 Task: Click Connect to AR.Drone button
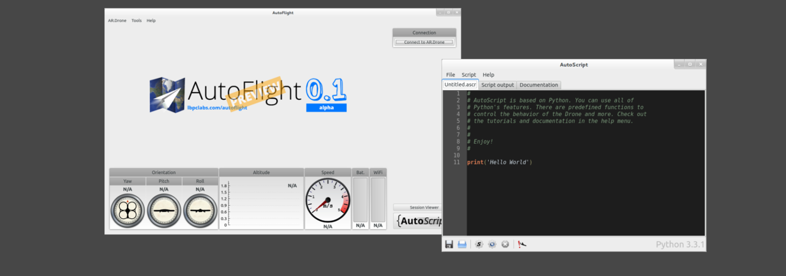pos(424,42)
